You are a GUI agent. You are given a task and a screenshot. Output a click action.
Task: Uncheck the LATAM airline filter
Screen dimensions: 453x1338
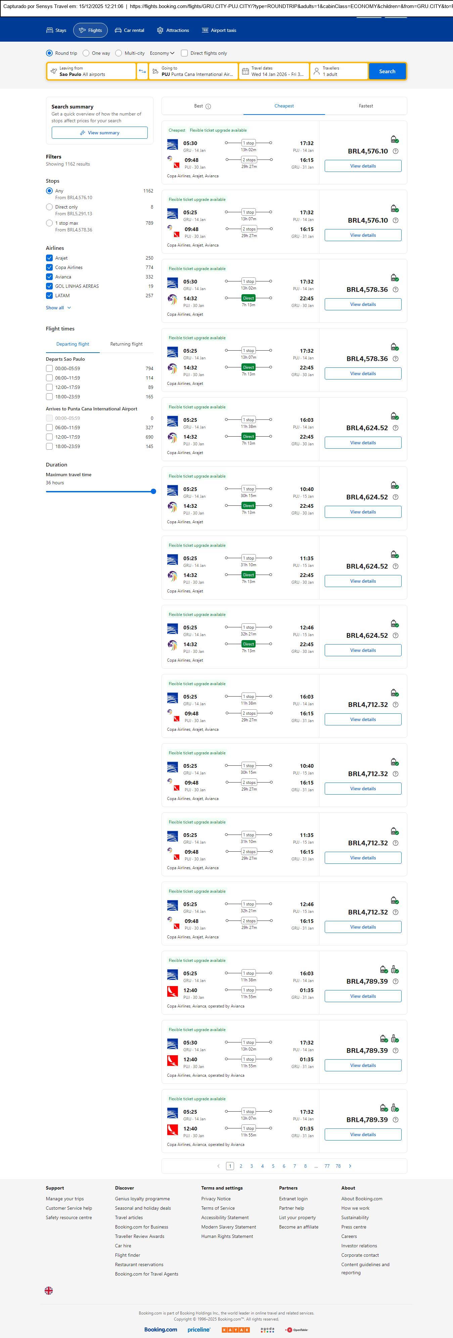click(49, 296)
